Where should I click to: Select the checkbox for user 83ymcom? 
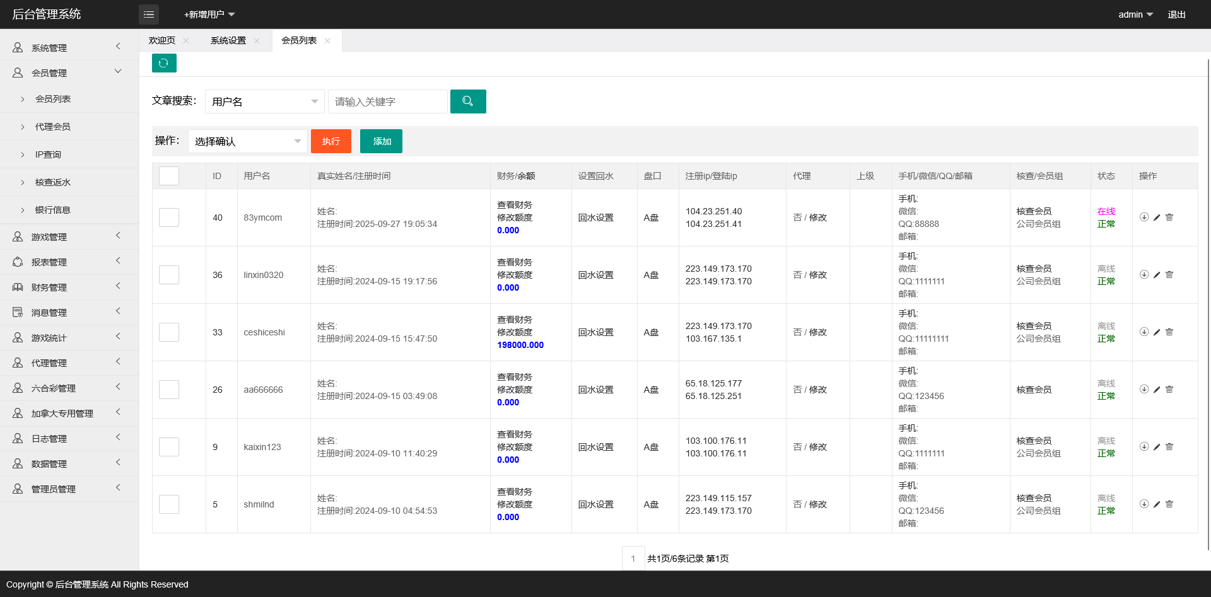(x=169, y=217)
